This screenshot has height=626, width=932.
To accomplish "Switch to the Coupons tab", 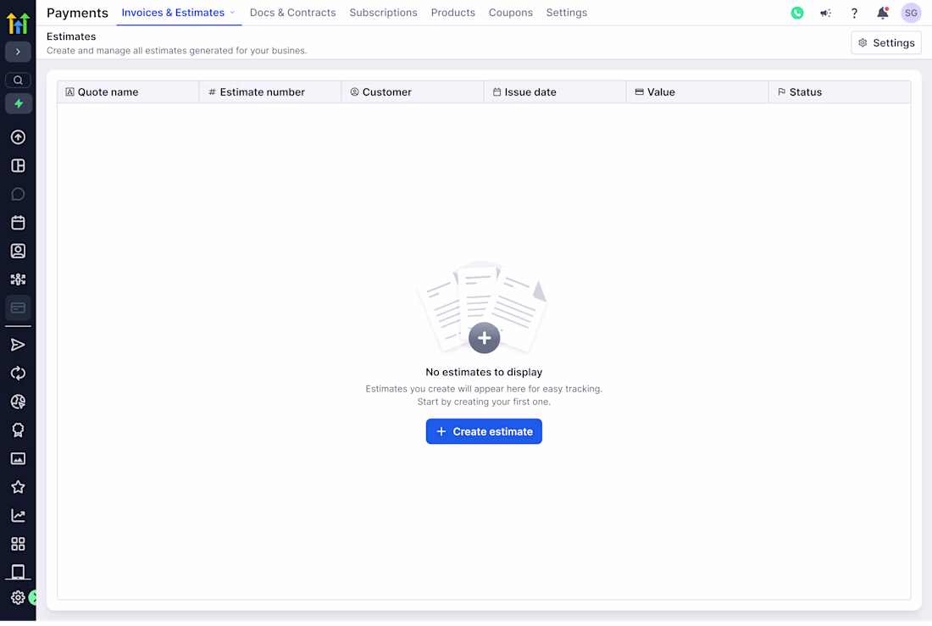I will click(x=513, y=13).
